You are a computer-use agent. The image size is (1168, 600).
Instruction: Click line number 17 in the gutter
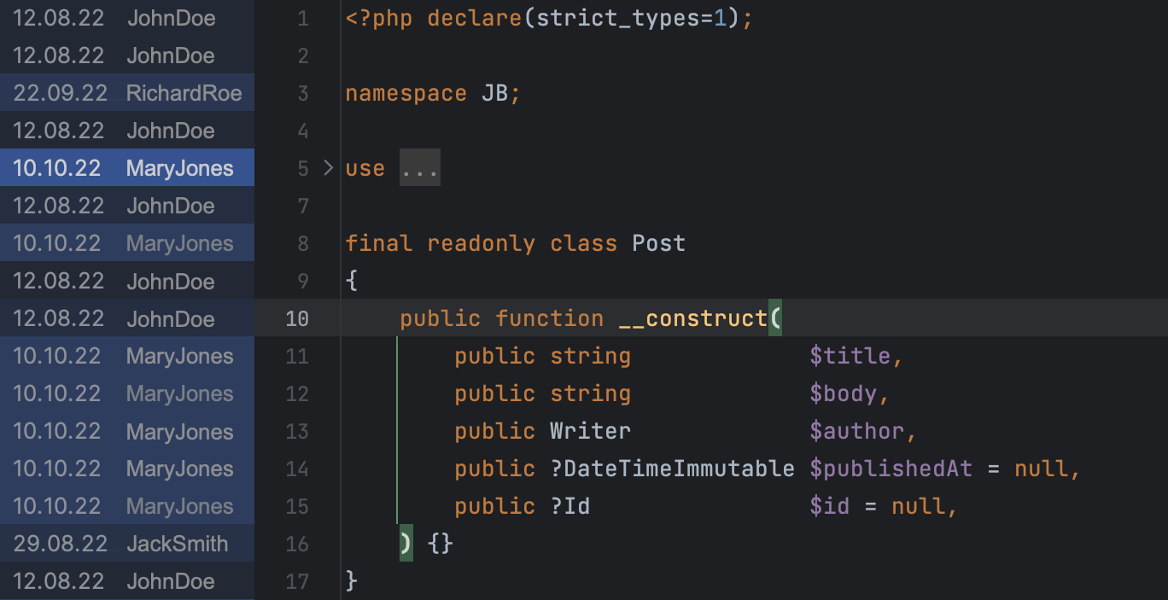pos(296,580)
